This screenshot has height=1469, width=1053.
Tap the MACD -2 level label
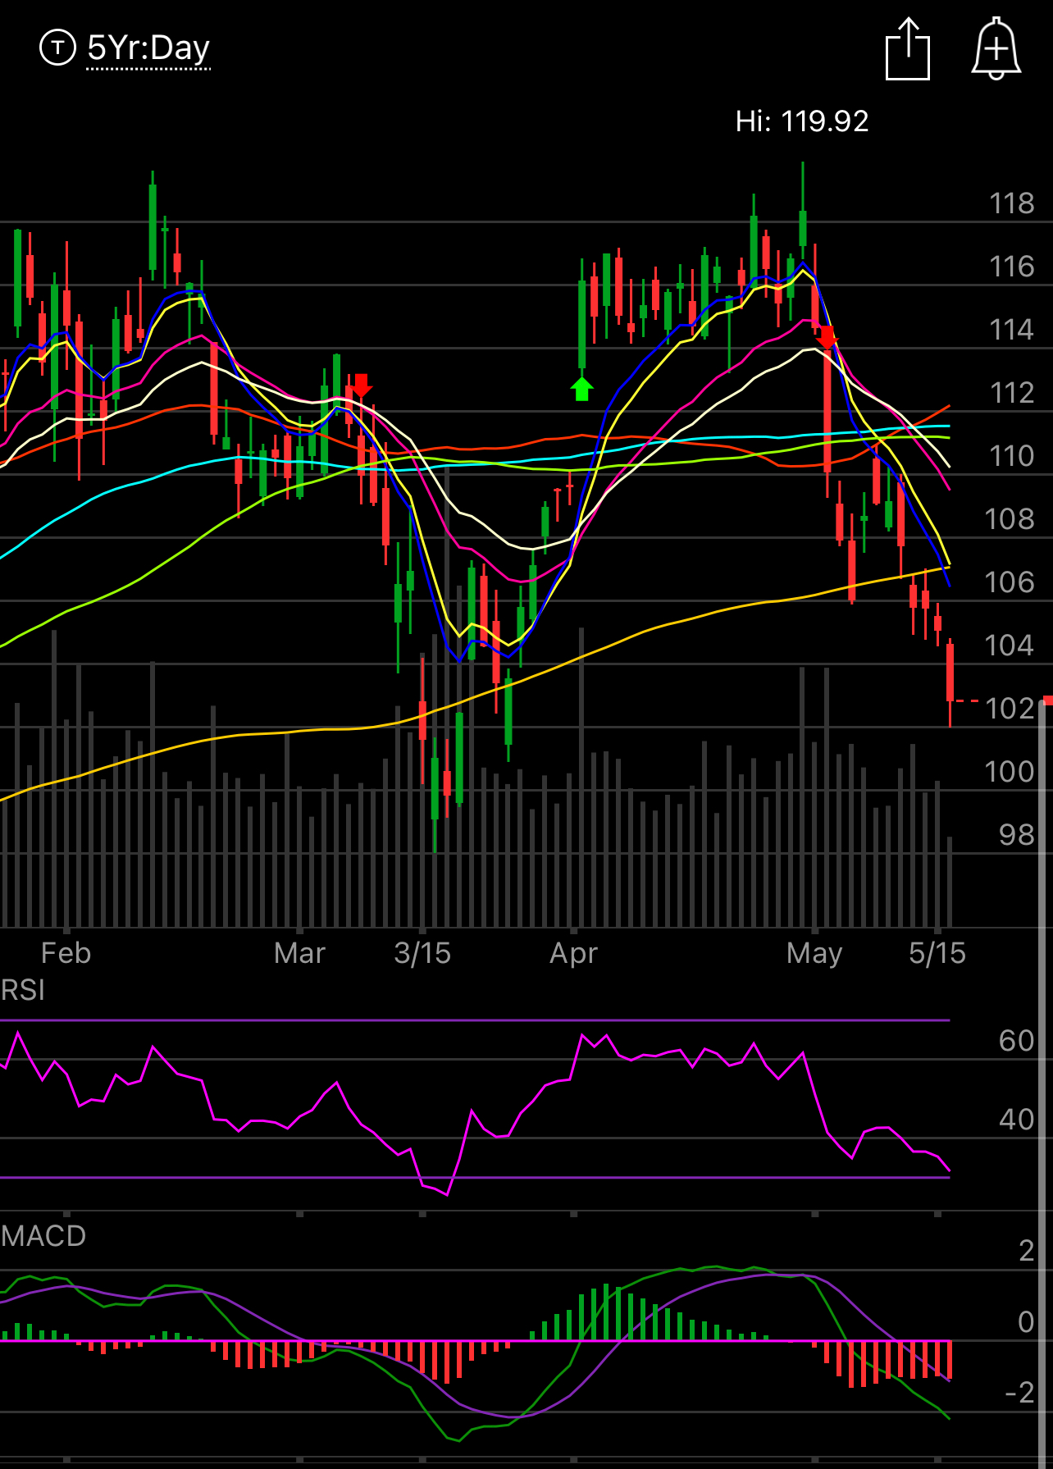coord(1019,1393)
